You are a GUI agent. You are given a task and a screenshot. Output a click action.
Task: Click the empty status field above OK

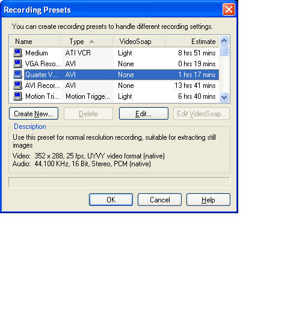(119, 183)
